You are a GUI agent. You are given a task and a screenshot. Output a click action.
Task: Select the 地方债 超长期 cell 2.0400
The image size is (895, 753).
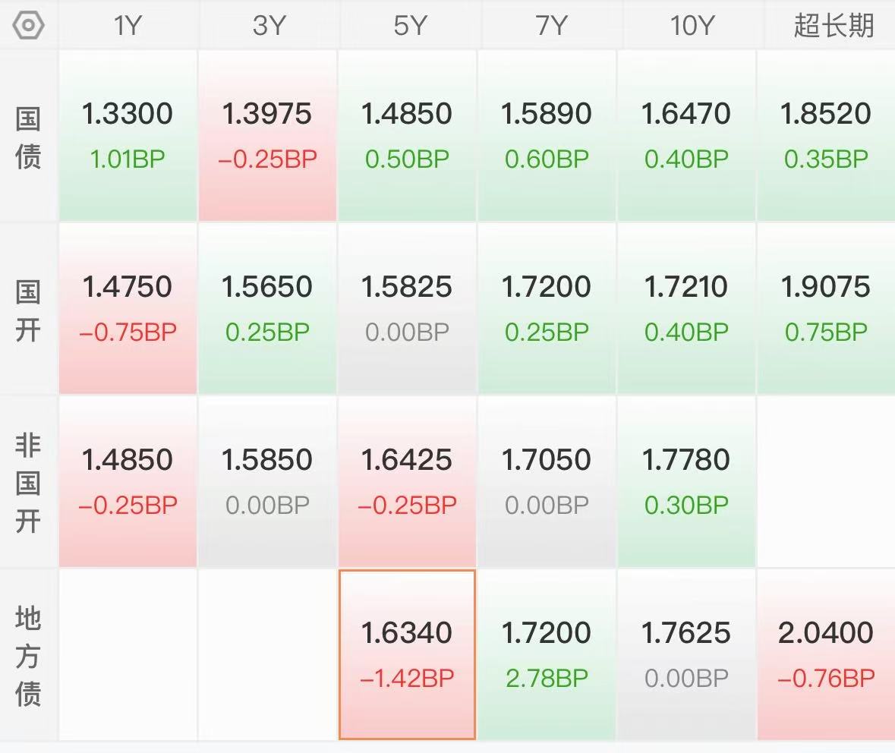(826, 654)
